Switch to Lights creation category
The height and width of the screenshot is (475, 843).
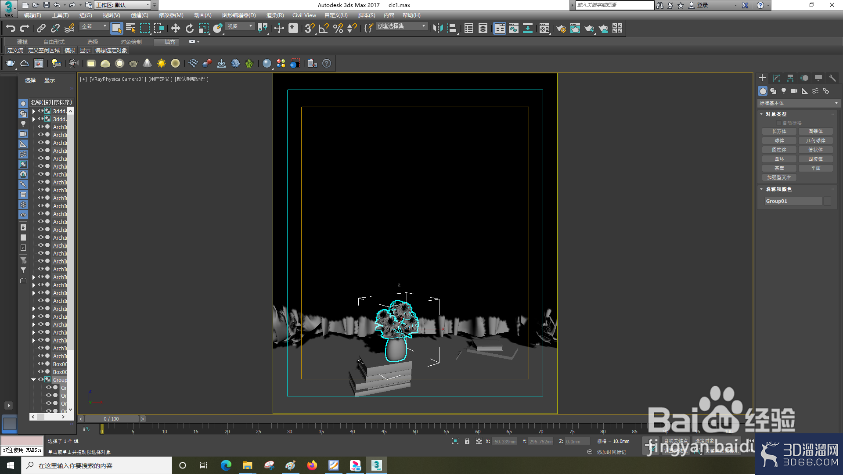pos(784,91)
